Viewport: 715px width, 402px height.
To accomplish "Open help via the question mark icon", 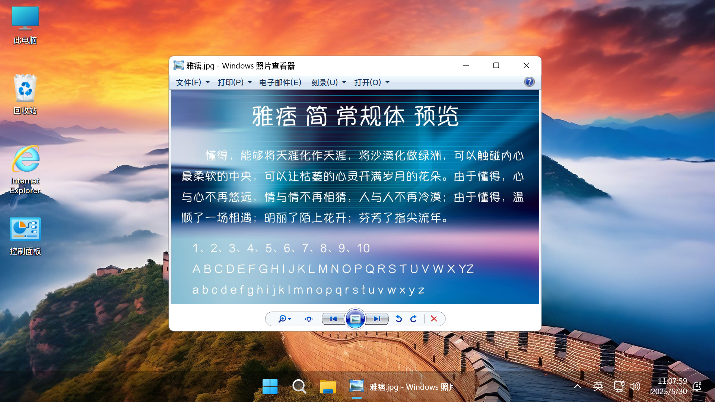I will click(x=529, y=82).
